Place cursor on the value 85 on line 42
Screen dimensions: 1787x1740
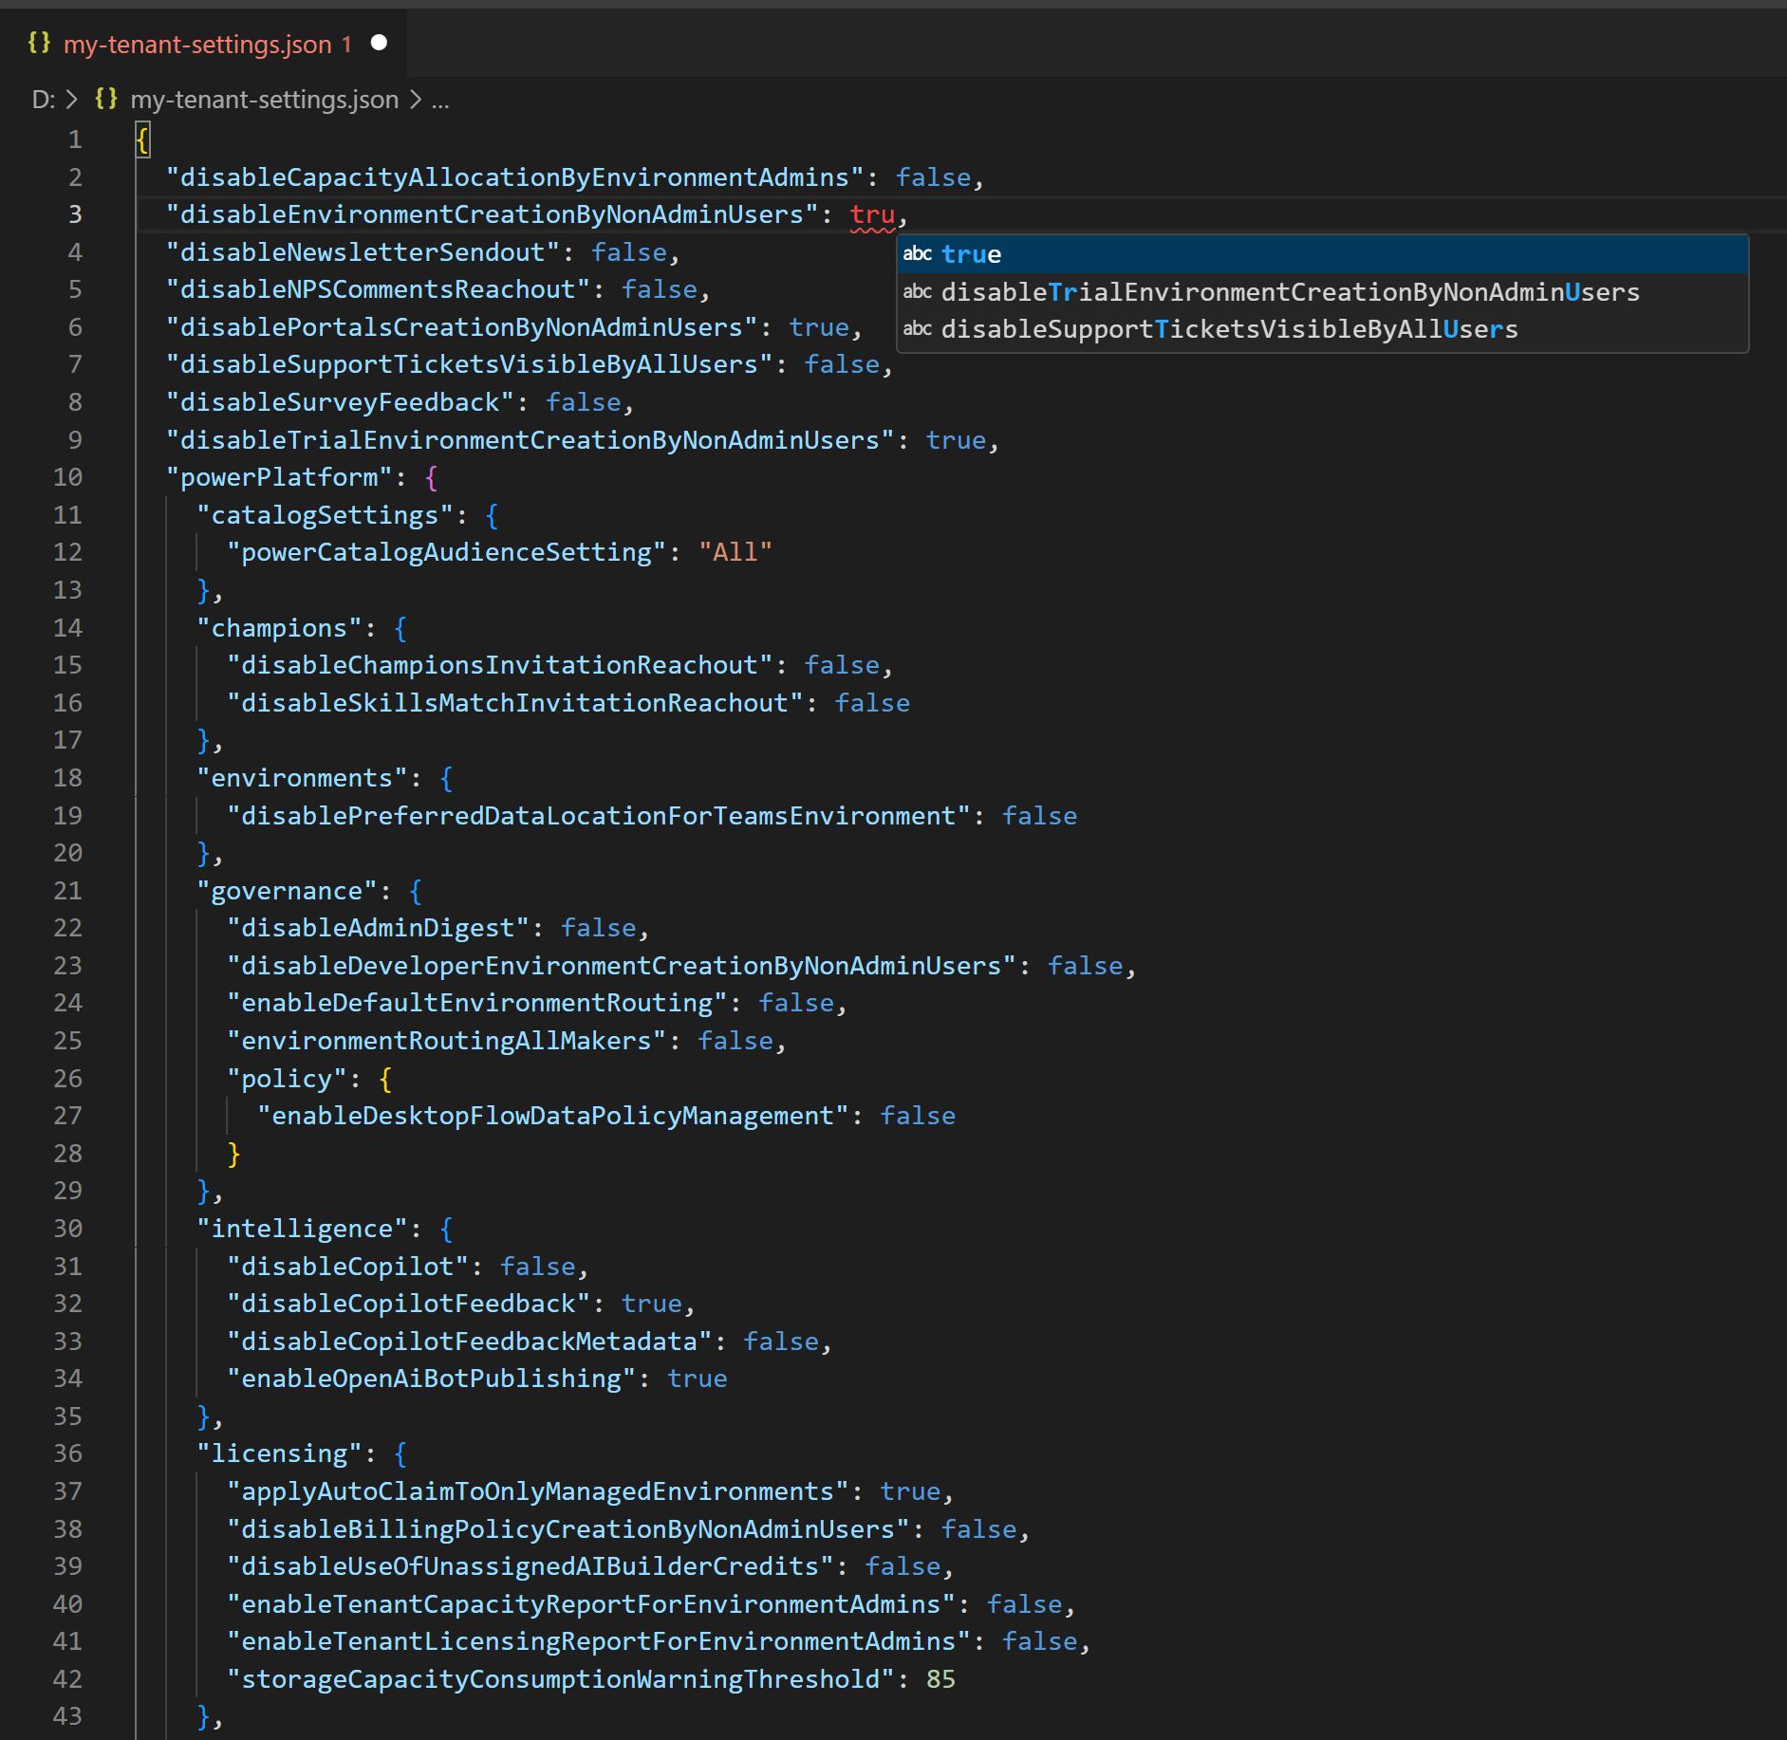pyautogui.click(x=940, y=1679)
